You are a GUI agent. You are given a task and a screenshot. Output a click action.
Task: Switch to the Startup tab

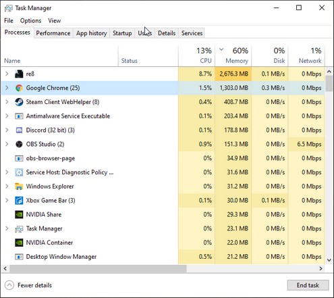(122, 33)
